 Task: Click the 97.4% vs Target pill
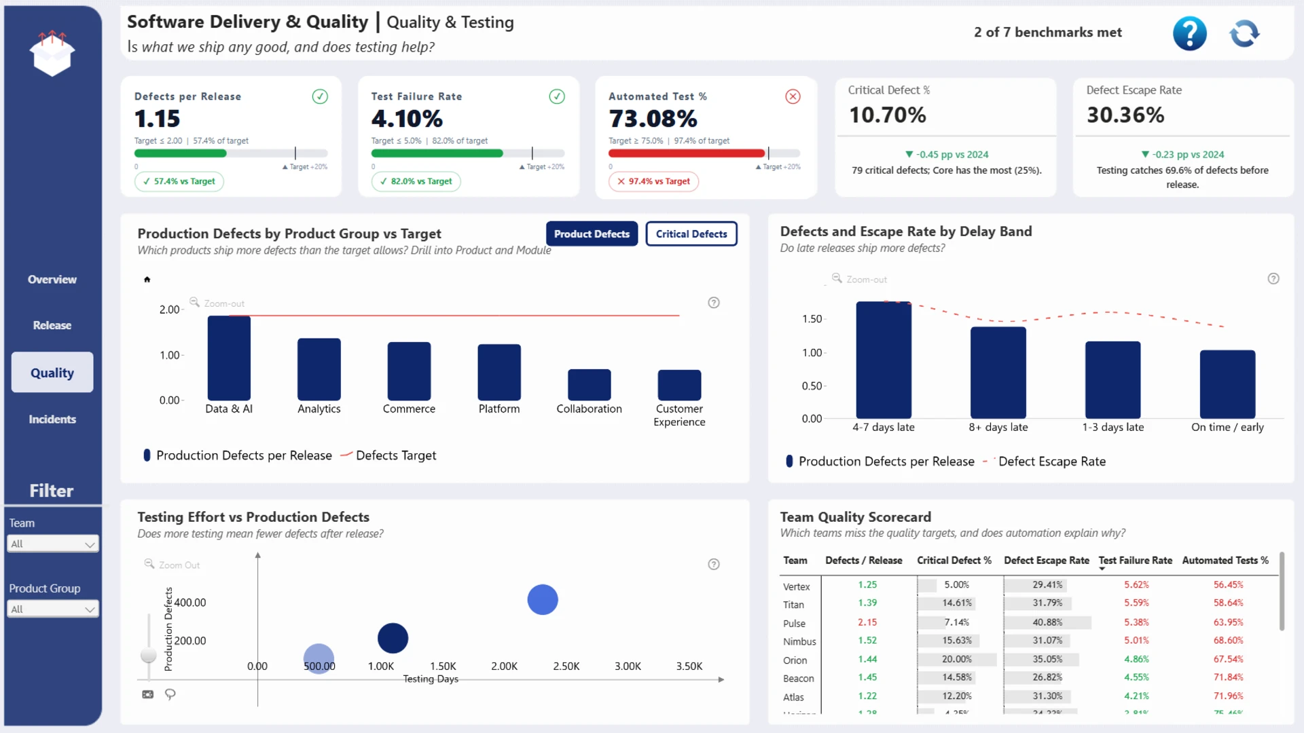tap(653, 181)
